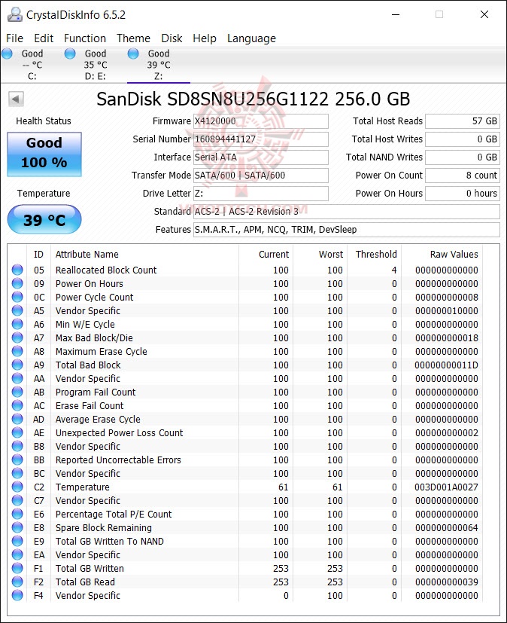Select raw value 003D001A0027
The height and width of the screenshot is (623, 507).
(x=446, y=487)
